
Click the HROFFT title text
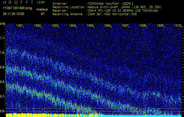pyautogui.click(x=18, y=2)
